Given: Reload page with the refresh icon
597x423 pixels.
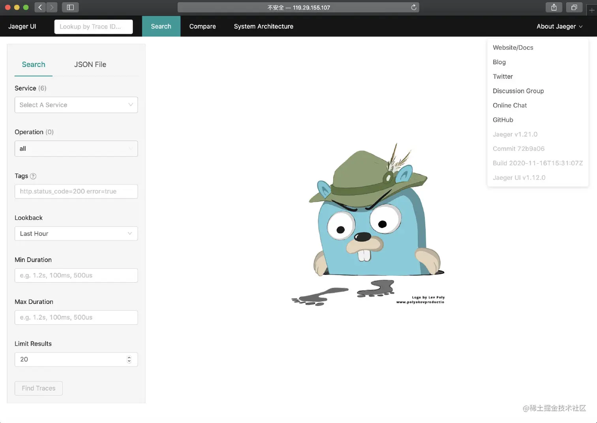Looking at the screenshot, I should click(x=413, y=7).
